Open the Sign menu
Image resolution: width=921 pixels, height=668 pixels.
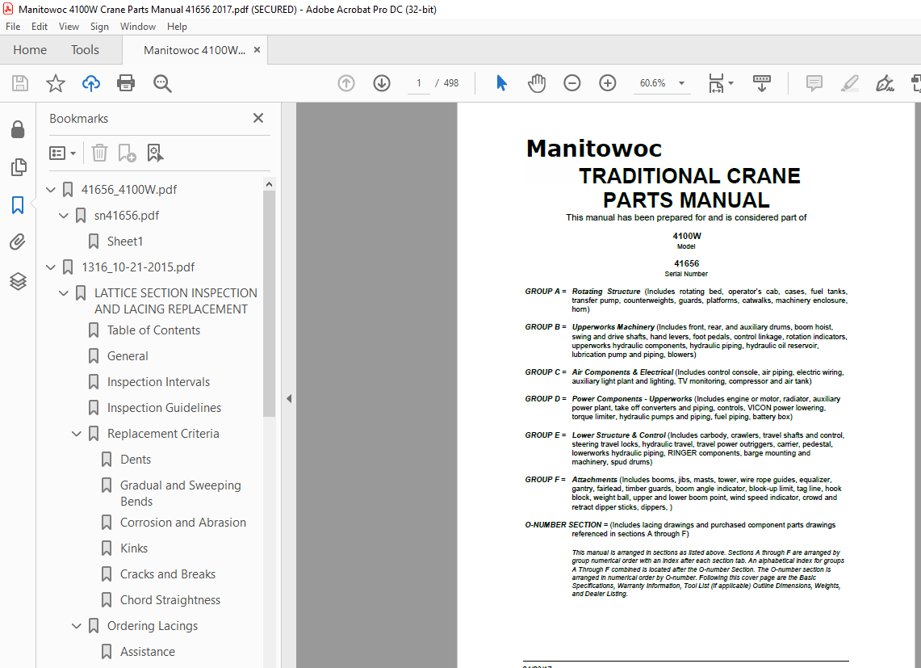(x=99, y=27)
